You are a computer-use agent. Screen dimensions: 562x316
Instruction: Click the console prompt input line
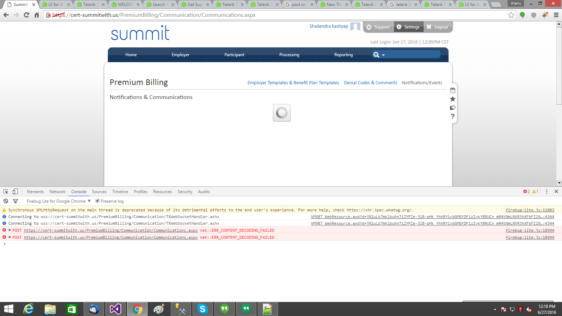coord(281,244)
